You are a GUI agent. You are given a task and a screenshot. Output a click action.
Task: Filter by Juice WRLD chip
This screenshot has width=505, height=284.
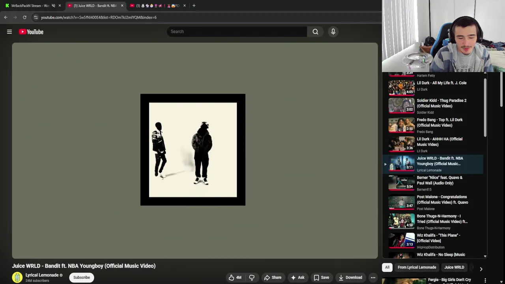(x=454, y=267)
